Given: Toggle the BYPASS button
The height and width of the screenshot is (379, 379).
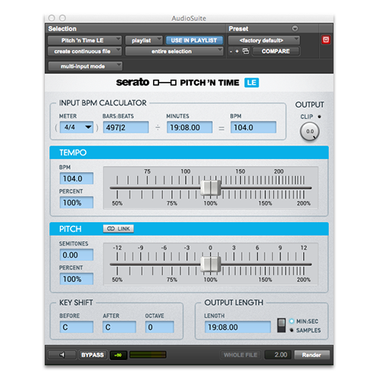Looking at the screenshot, I should click(92, 355).
